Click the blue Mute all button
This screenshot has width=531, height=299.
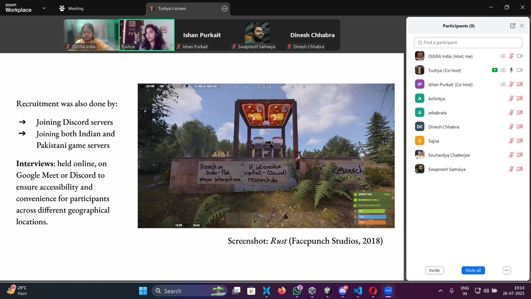point(473,270)
